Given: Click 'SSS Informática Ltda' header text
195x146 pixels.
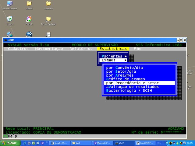Looking at the screenshot, I should 159,45.
